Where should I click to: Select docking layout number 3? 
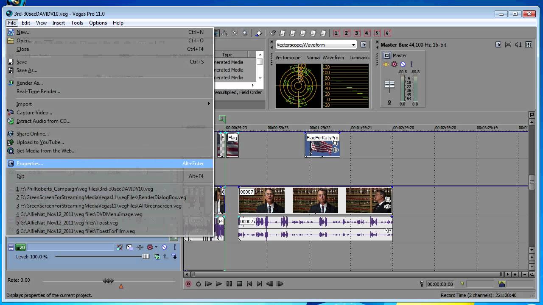(357, 33)
